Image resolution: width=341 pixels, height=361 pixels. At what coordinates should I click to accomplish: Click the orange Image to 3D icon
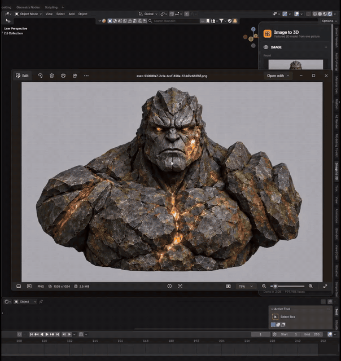tap(267, 34)
